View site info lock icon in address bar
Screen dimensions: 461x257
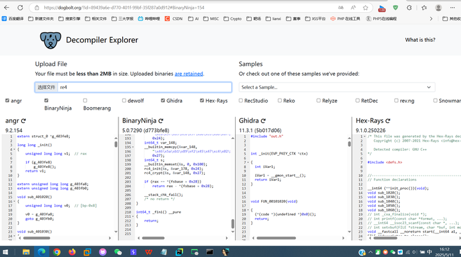37,8
